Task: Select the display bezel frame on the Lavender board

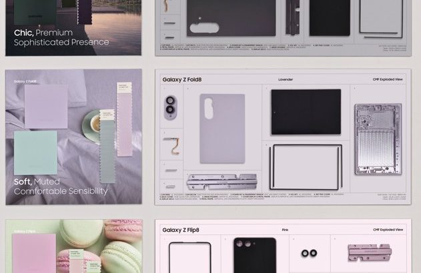Action: (306, 166)
